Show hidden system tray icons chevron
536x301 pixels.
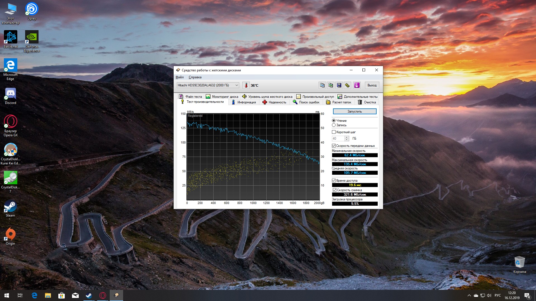coord(469,295)
